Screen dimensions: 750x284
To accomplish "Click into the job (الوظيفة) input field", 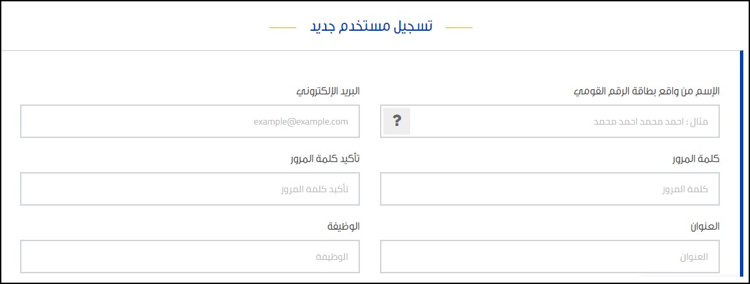I will [190, 257].
